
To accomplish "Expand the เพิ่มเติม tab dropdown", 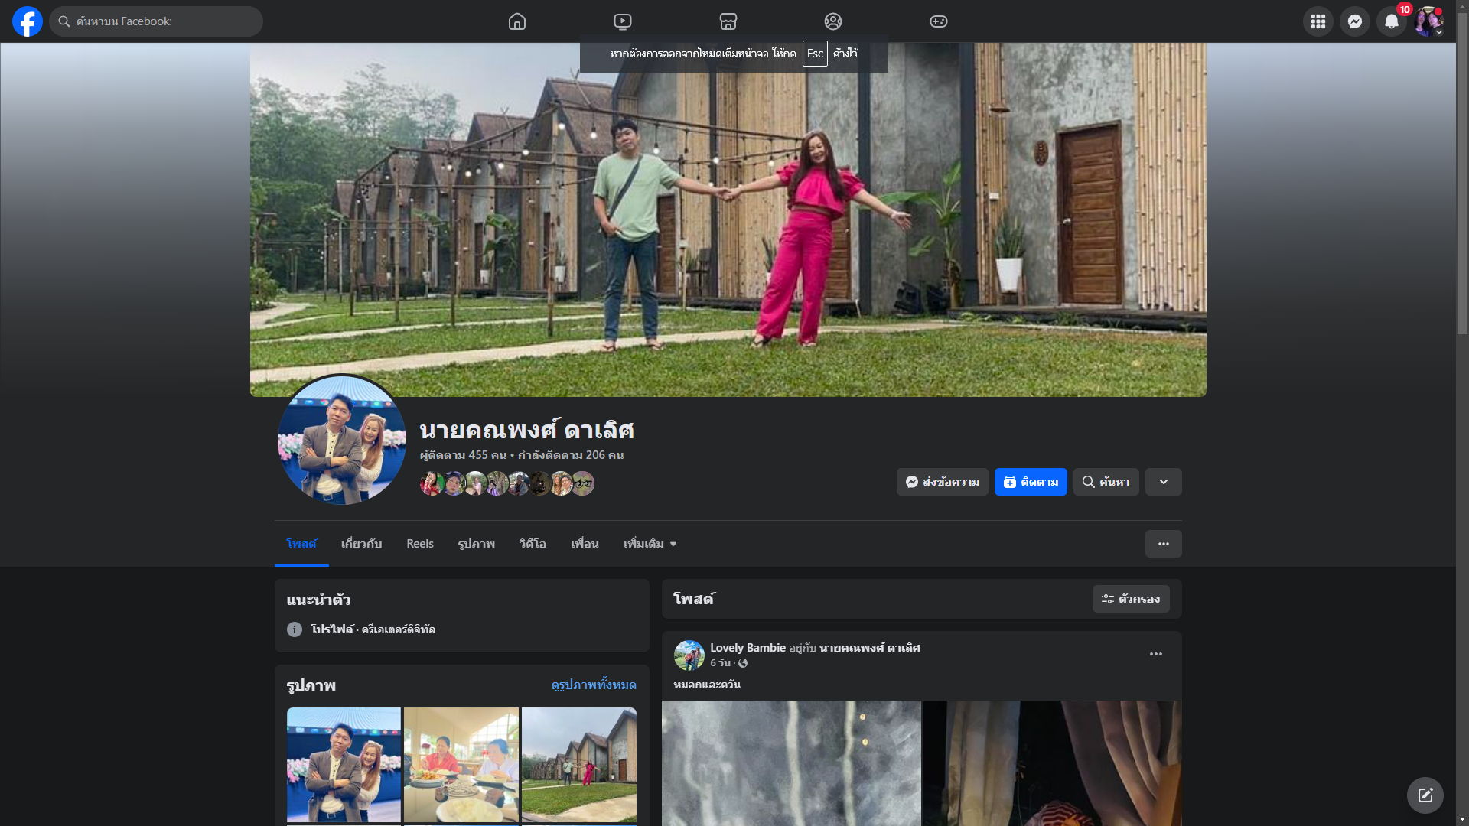I will (x=650, y=544).
